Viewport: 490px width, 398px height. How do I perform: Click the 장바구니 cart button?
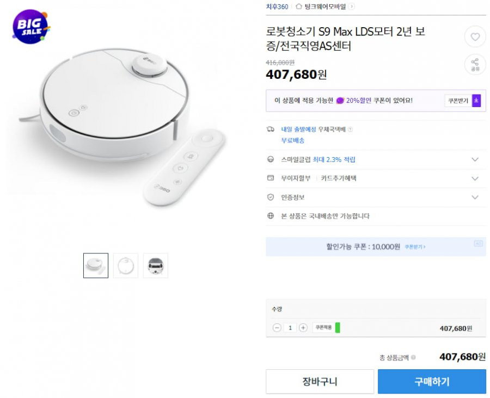(320, 382)
